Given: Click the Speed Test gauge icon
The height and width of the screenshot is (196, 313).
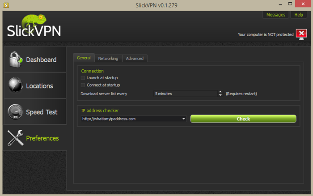Looking at the screenshot, I should pos(15,111).
